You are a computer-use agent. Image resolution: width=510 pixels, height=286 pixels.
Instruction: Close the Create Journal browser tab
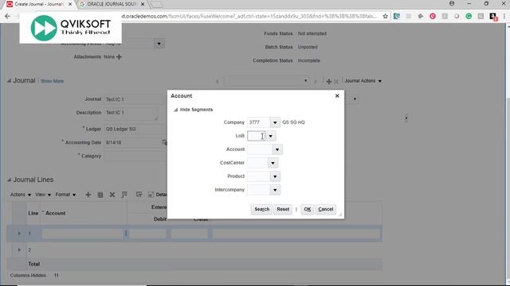(70, 4)
